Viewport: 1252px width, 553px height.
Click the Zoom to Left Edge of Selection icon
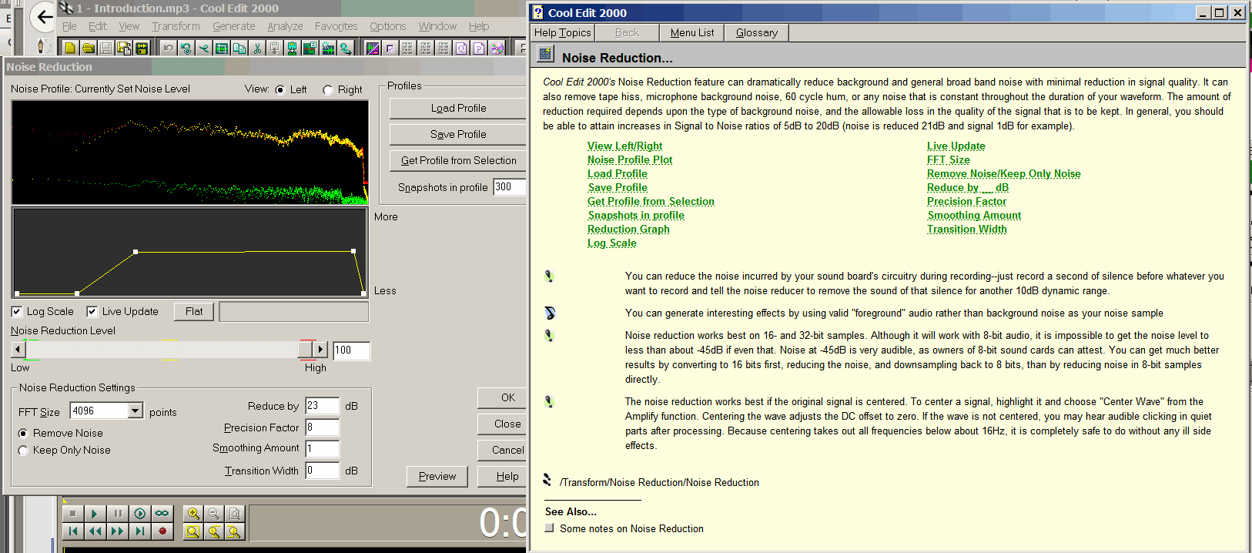[214, 531]
